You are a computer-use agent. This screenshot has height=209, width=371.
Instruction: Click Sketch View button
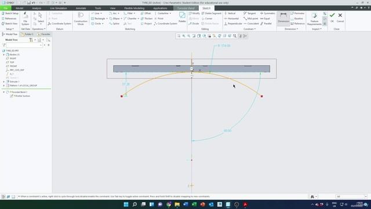coord(9,24)
